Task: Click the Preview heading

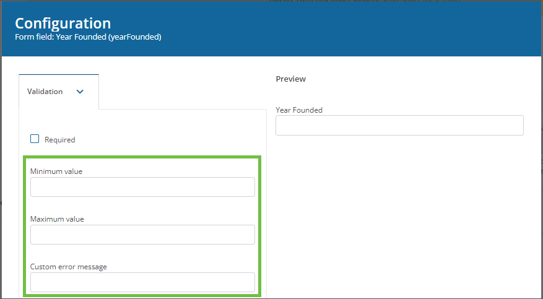Action: 290,79
